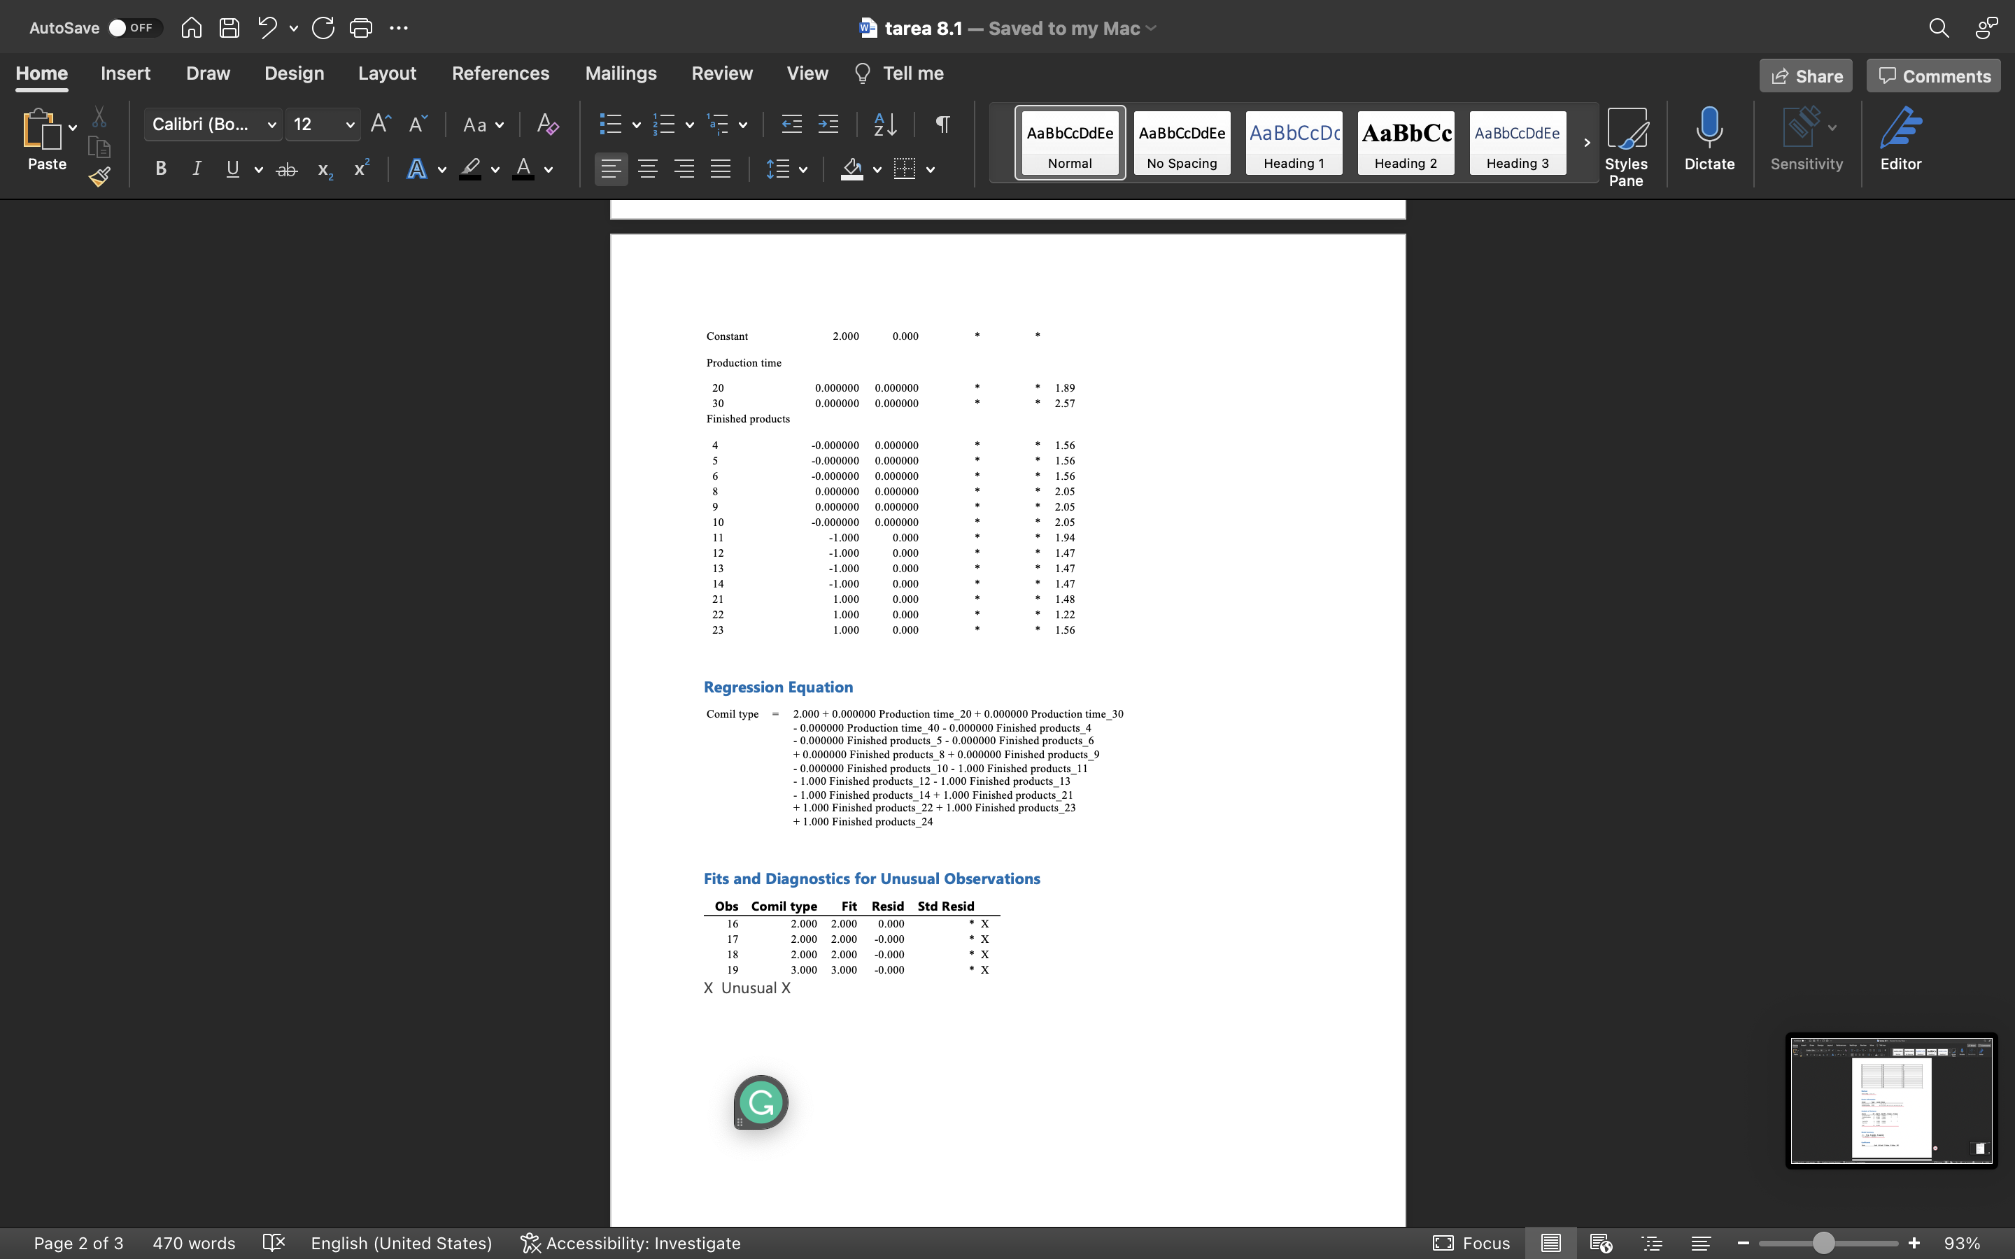The height and width of the screenshot is (1259, 2015).
Task: Open the font size dropdown
Action: [x=349, y=124]
